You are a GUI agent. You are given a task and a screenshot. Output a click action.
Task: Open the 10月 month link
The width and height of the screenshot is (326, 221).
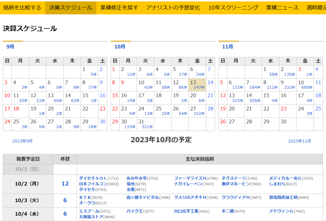point(120,47)
